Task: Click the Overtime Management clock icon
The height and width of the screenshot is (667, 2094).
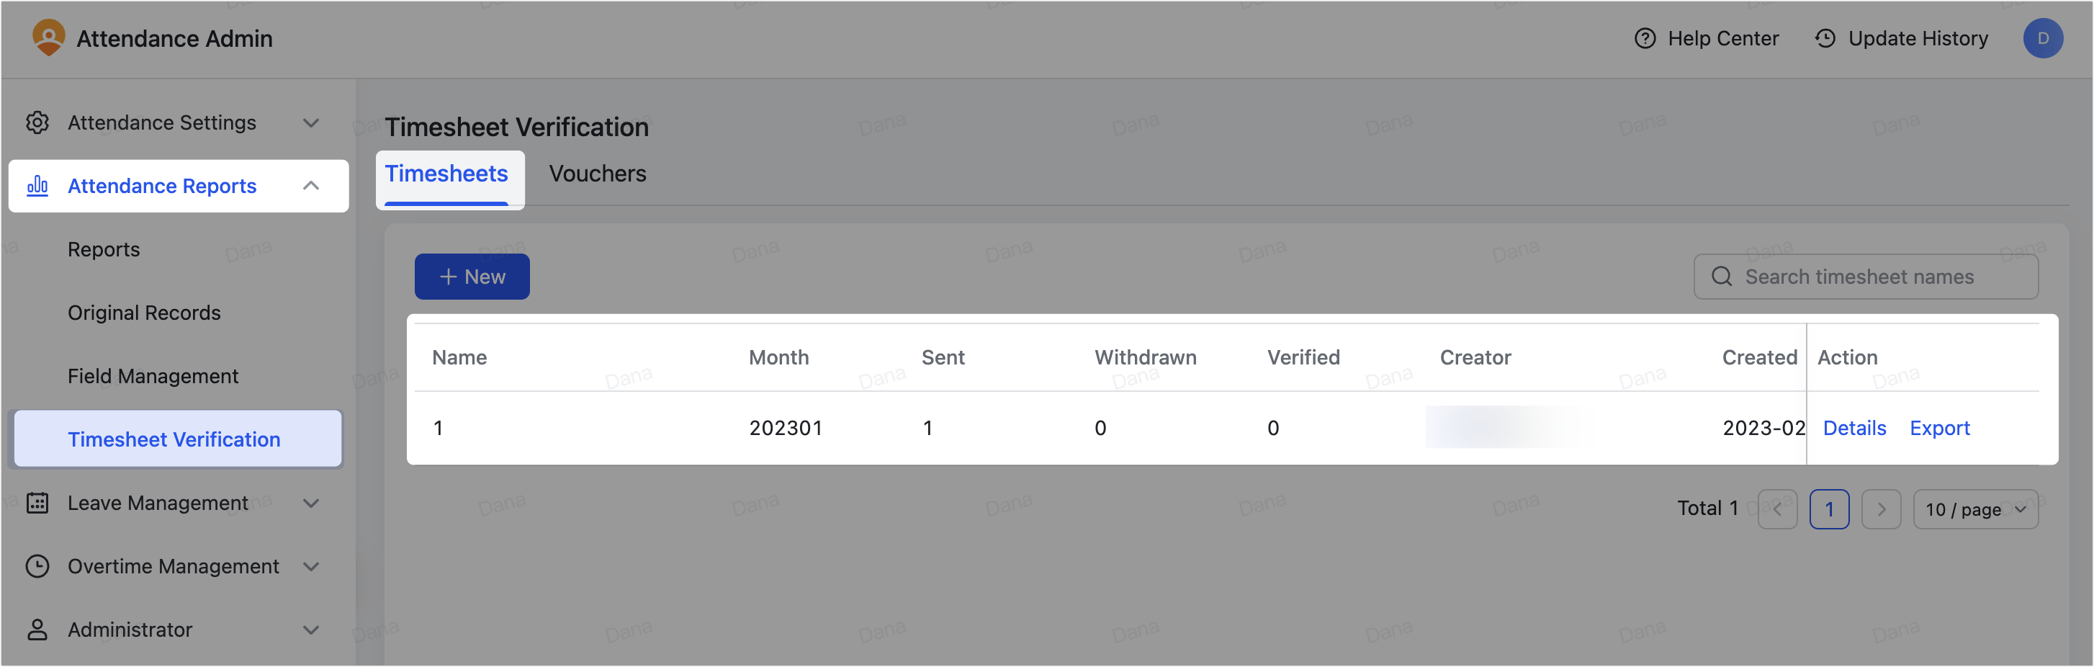Action: coord(37,566)
